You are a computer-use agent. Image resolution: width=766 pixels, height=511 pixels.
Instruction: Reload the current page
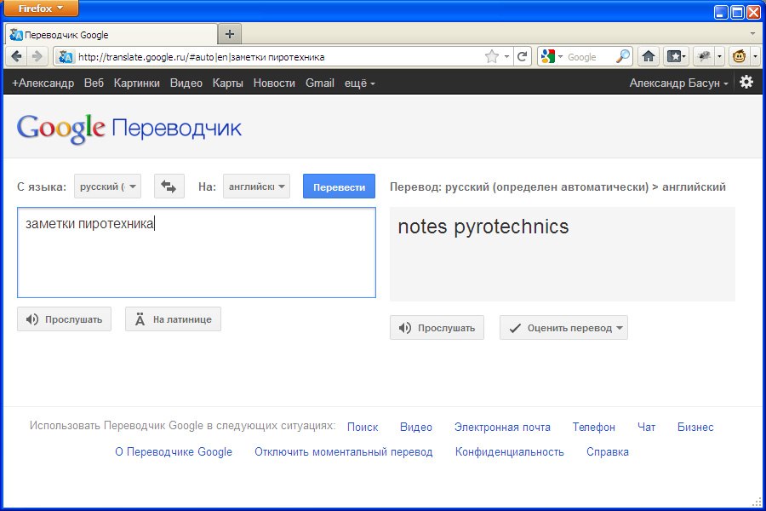523,57
